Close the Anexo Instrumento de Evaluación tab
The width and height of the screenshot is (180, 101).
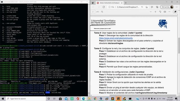[122, 3]
